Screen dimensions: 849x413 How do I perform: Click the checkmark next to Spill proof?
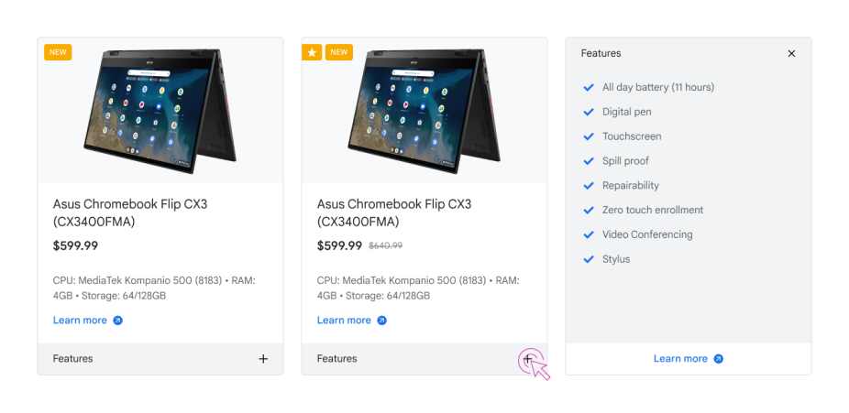coord(589,161)
